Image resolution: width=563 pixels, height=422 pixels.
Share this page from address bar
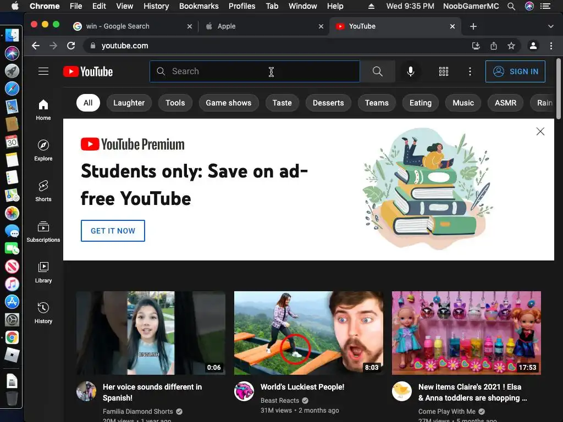coord(494,46)
